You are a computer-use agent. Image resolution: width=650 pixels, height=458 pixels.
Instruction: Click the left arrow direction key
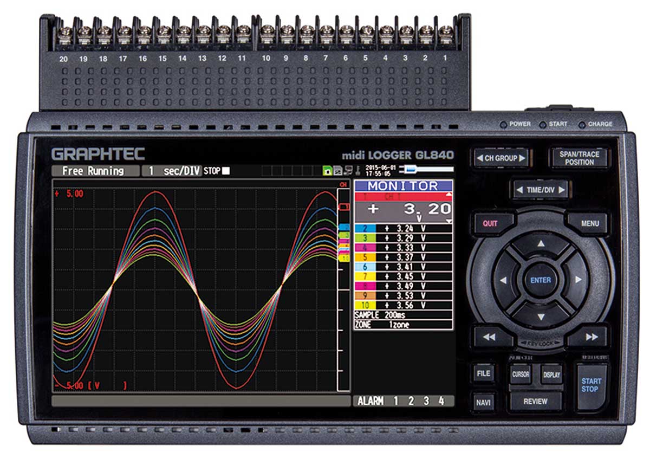tap(504, 280)
